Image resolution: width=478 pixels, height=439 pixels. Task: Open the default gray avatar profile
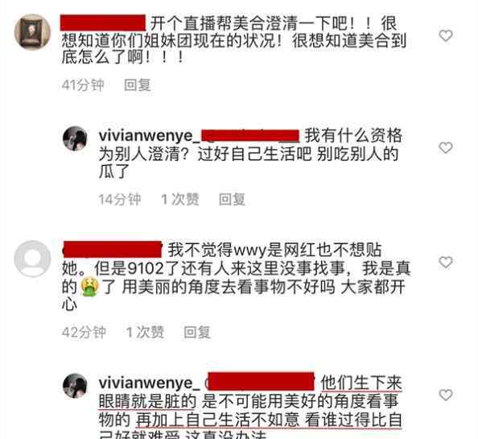pyautogui.click(x=32, y=259)
